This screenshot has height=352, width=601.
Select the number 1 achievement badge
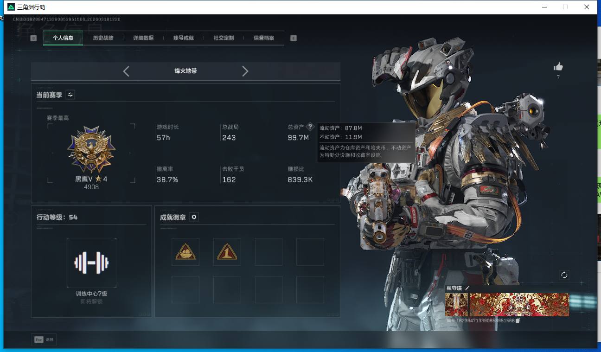click(227, 252)
